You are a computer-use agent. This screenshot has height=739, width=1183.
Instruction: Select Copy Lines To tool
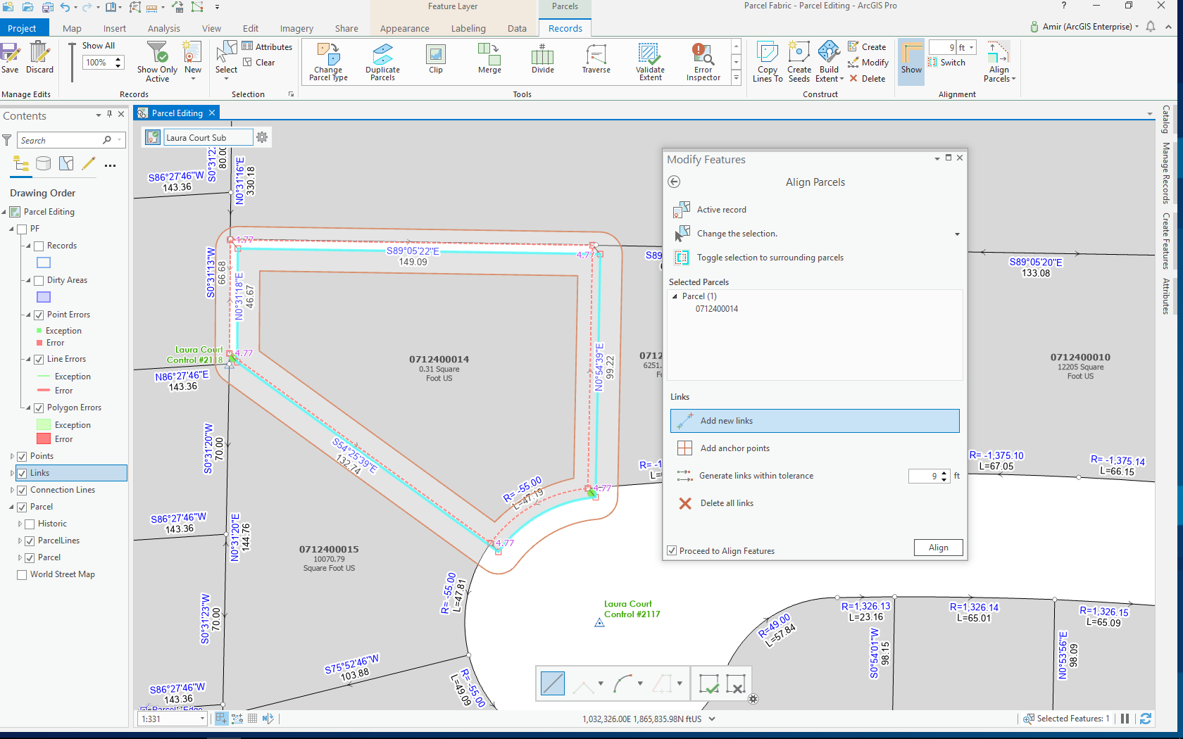click(767, 61)
